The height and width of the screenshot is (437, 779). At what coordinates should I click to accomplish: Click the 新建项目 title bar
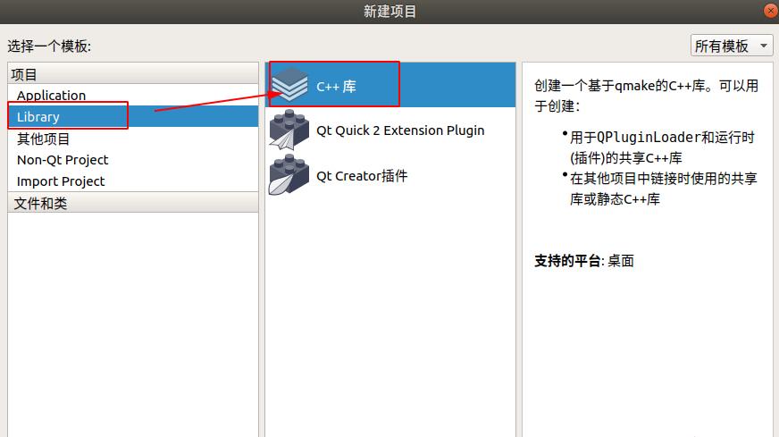(x=389, y=12)
